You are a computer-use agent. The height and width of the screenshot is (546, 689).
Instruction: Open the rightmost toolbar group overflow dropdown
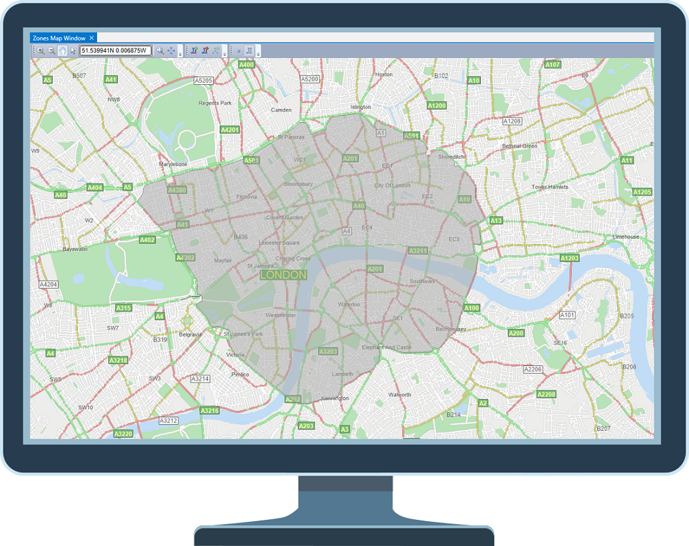click(x=258, y=52)
